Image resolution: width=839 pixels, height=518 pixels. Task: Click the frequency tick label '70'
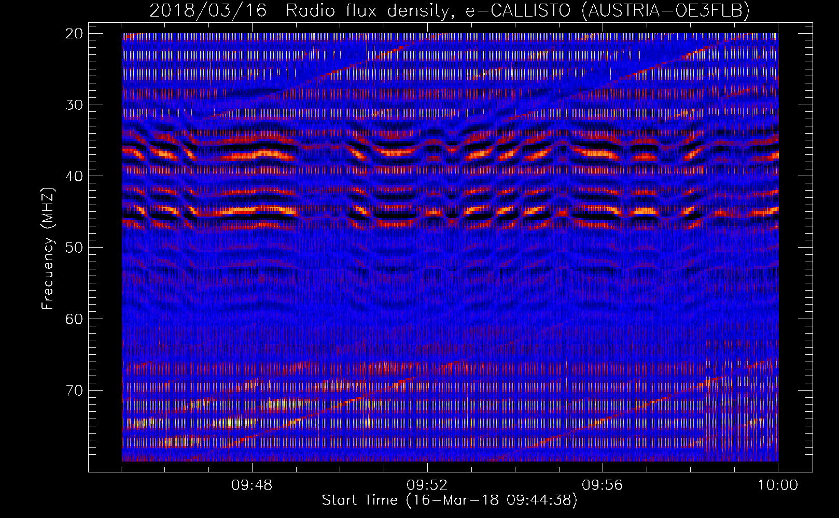(x=74, y=390)
